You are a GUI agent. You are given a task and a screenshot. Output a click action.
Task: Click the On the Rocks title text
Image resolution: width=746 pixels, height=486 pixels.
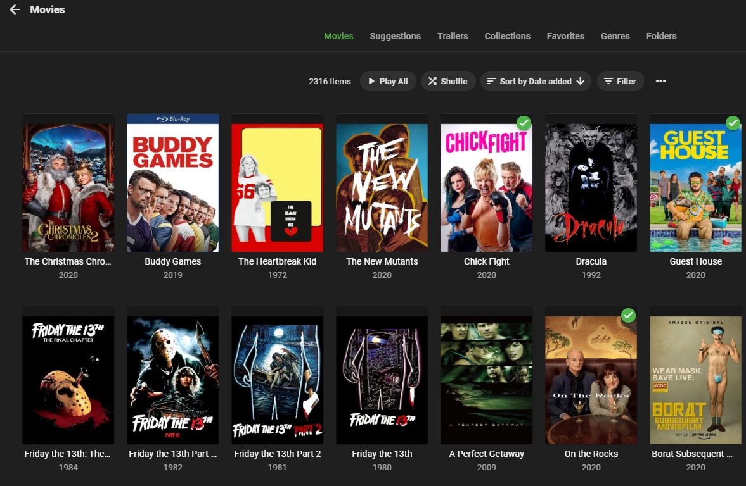point(591,454)
